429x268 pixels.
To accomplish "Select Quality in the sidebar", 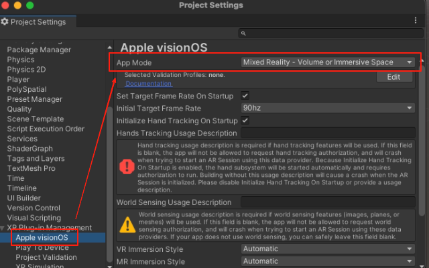I will click(19, 109).
